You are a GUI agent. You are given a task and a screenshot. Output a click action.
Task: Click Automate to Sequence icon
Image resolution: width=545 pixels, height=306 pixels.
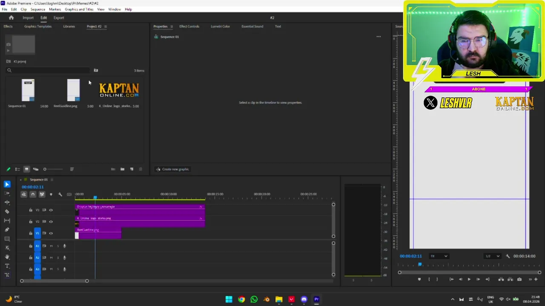pos(113,169)
